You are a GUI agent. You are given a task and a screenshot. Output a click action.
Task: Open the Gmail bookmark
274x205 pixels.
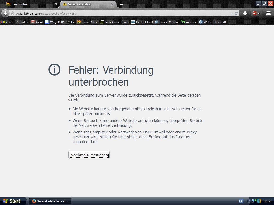point(37,22)
